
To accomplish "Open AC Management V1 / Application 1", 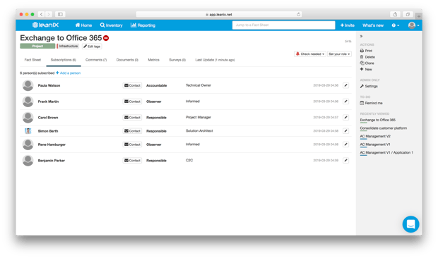I will 386,153.
